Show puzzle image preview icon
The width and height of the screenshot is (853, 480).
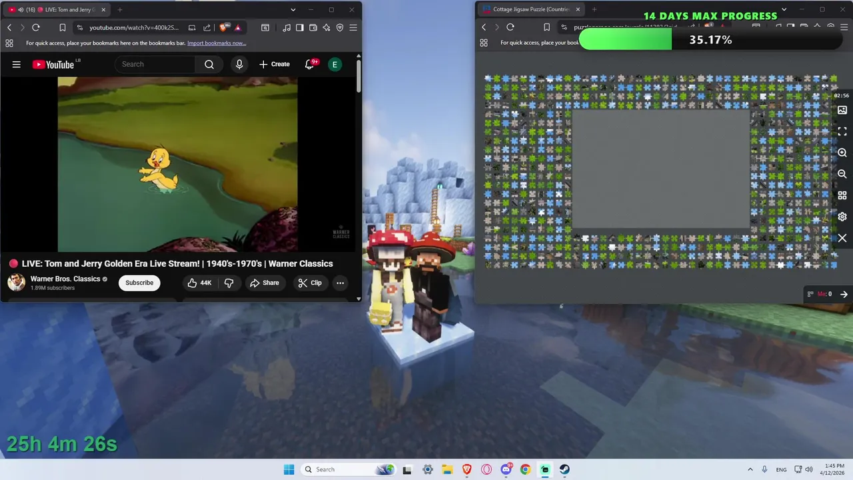coord(842,110)
